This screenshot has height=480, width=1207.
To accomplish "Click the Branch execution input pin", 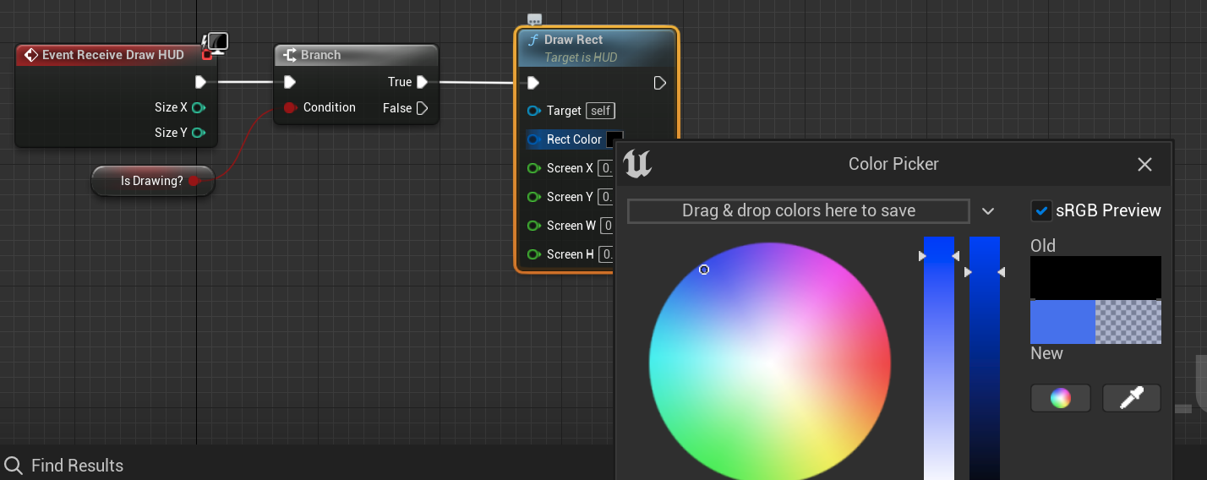I will 289,82.
